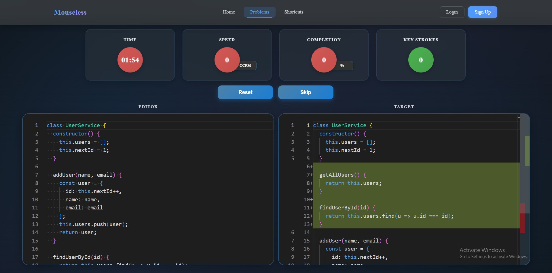The height and width of the screenshot is (273, 552).
Task: Click the Completion percentage circle
Action: 324,60
